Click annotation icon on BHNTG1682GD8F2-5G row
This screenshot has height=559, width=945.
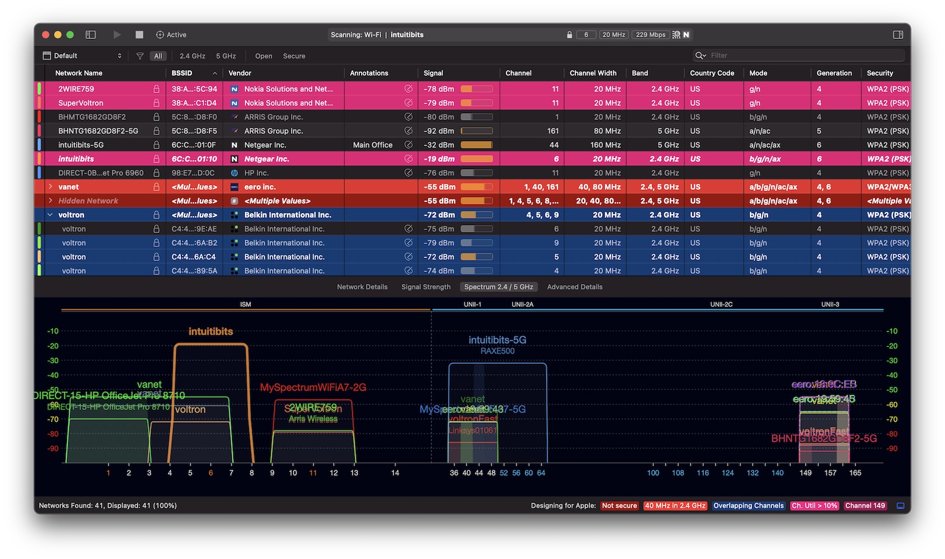coord(409,131)
